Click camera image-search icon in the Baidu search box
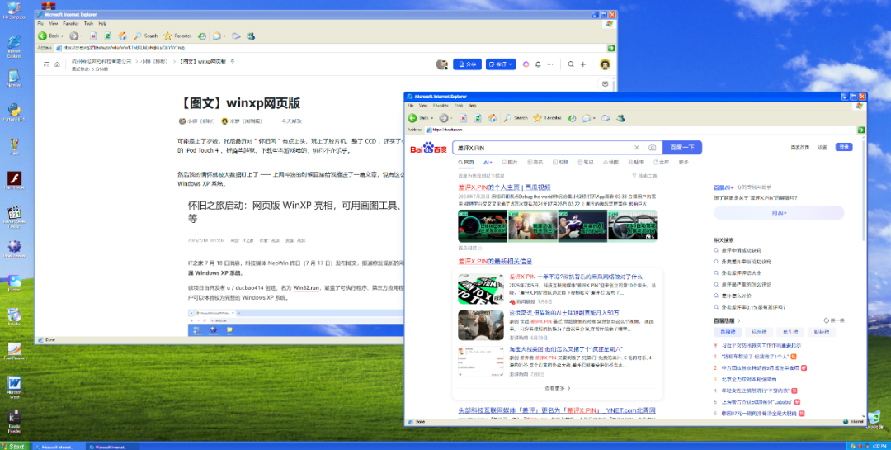The width and height of the screenshot is (891, 450). [652, 147]
